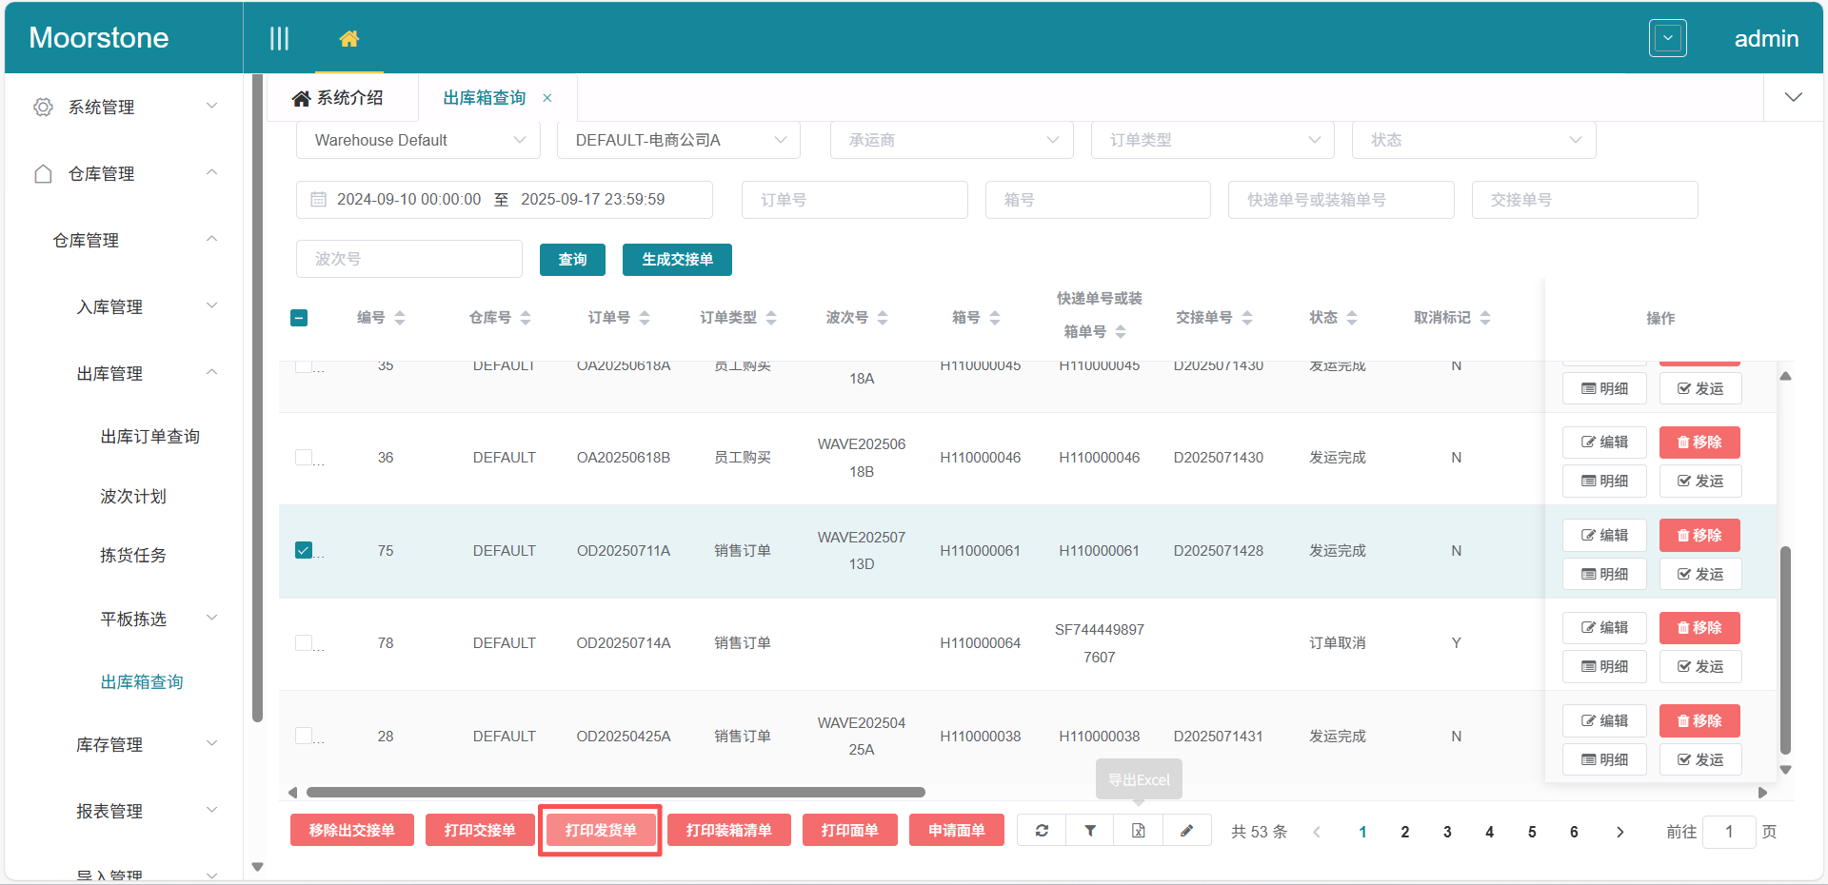1828x885 pixels.
Task: Check the checkbox for row 78
Action: (x=304, y=643)
